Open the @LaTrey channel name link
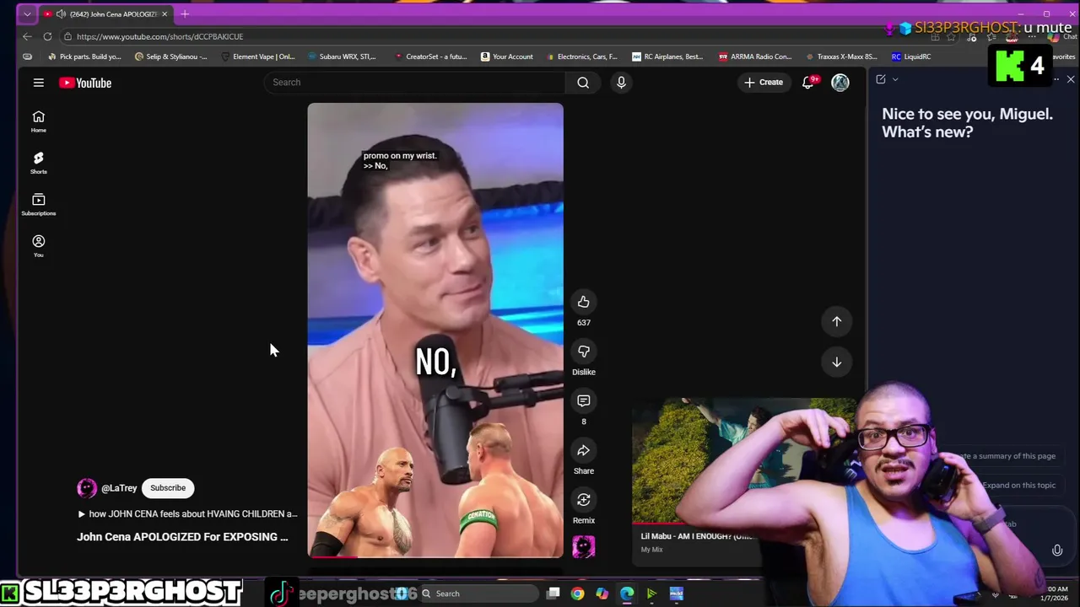The width and height of the screenshot is (1080, 607). pyautogui.click(x=119, y=488)
